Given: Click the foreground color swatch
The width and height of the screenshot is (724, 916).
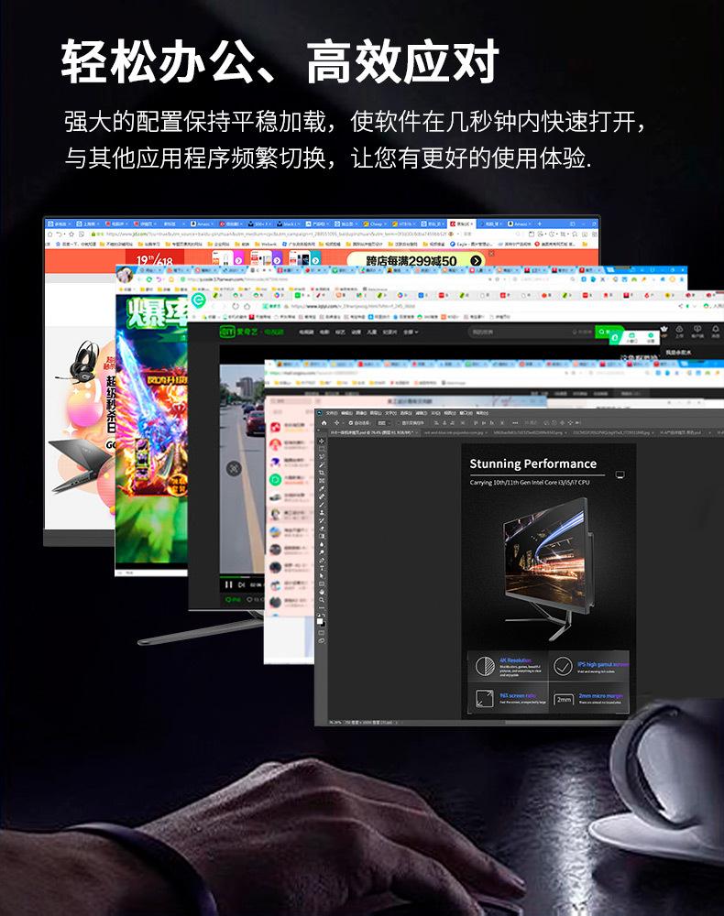Looking at the screenshot, I should tap(321, 620).
